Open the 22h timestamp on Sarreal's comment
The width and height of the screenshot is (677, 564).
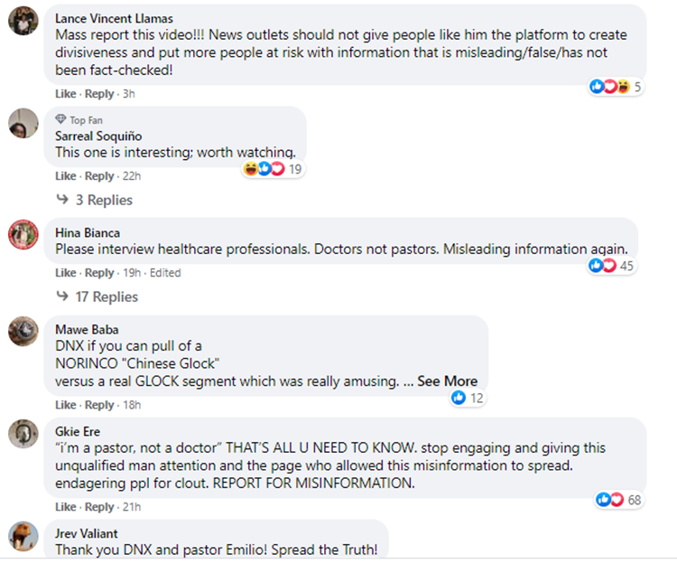(131, 176)
